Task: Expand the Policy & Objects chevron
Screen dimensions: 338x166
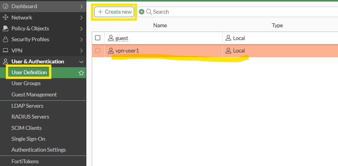Action: point(81,28)
